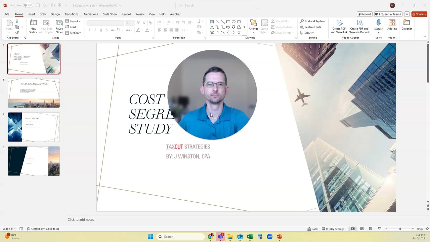Click Present in Teams

pos(388,14)
